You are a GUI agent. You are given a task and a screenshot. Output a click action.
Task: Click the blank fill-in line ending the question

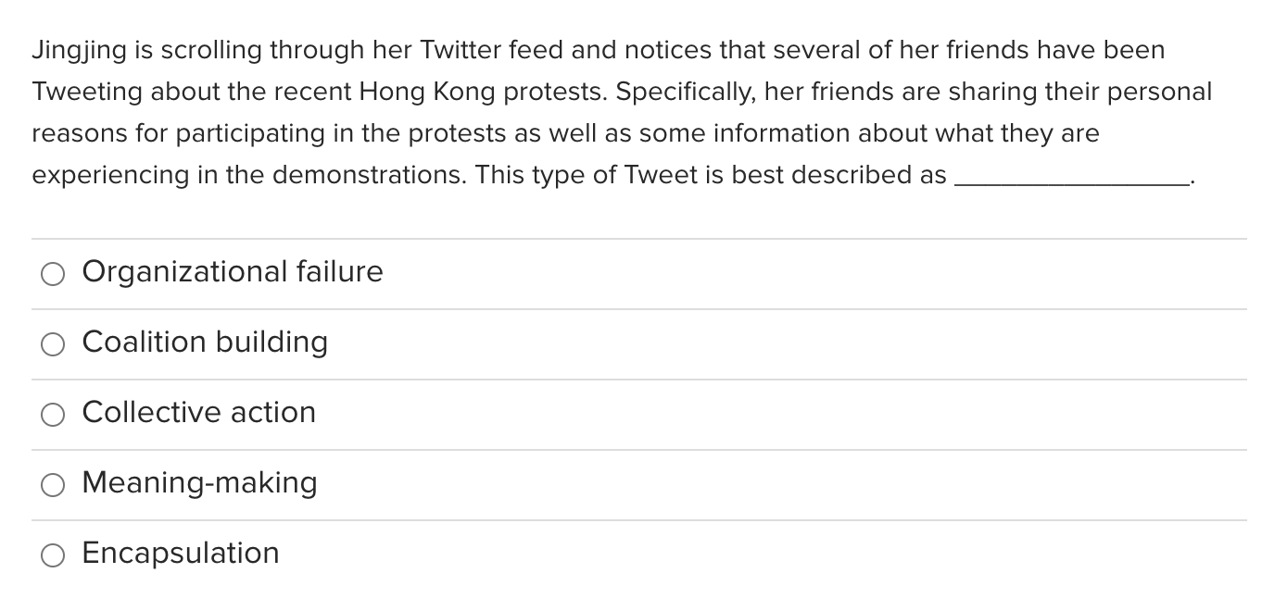(1071, 184)
